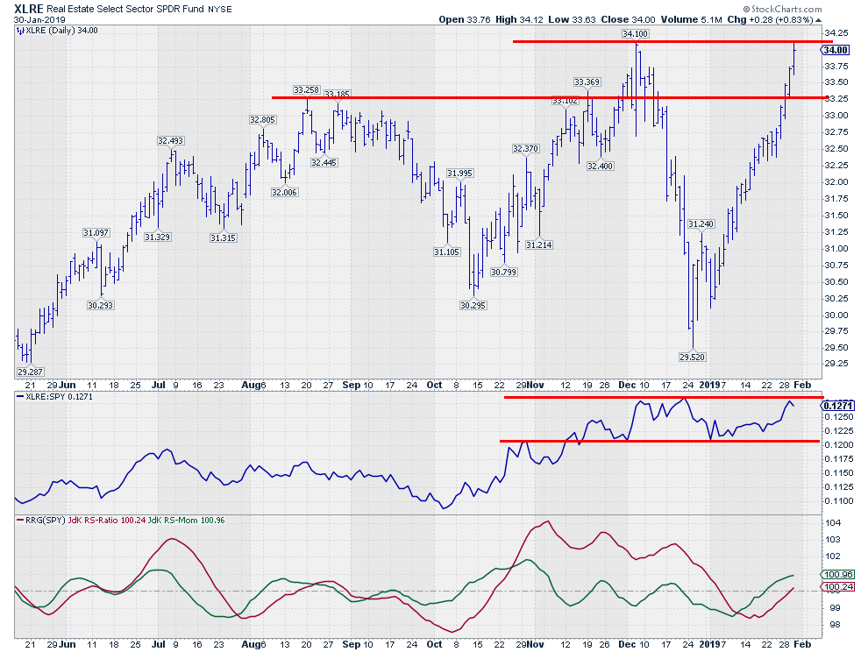Click the Low 33.63 value
Screen dimensions: 868x652
pos(572,19)
